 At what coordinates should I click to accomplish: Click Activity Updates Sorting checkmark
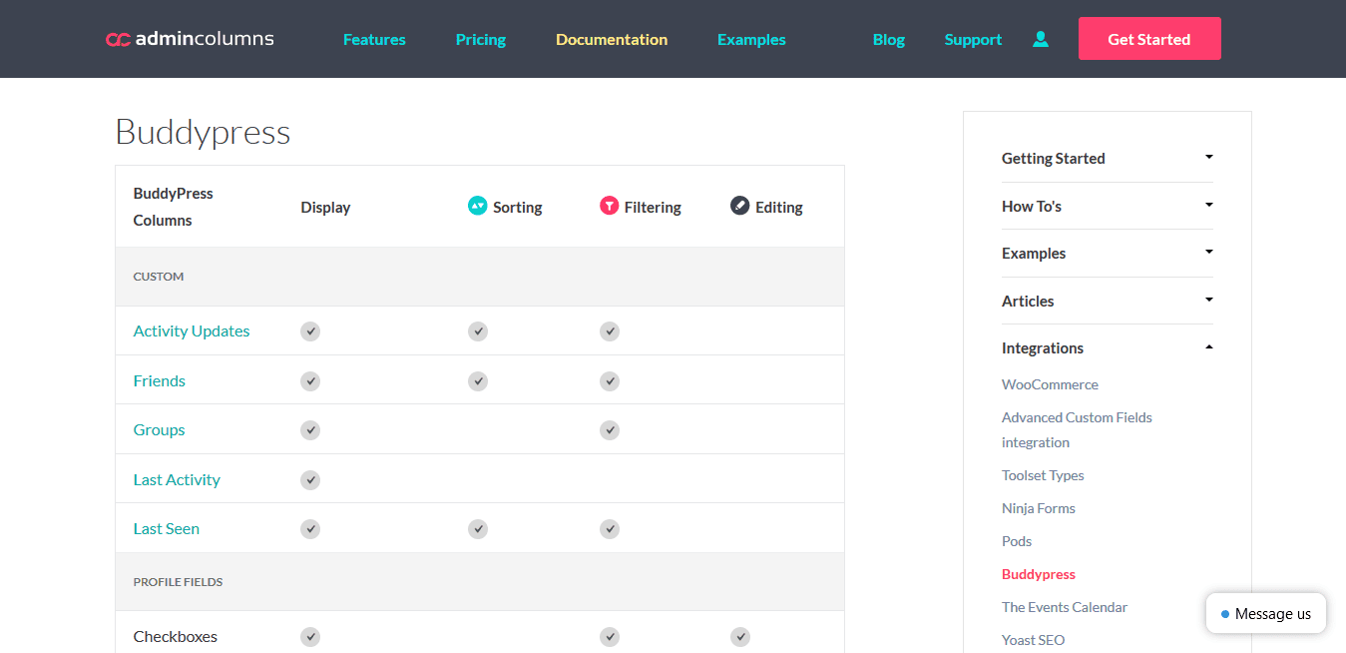[478, 331]
